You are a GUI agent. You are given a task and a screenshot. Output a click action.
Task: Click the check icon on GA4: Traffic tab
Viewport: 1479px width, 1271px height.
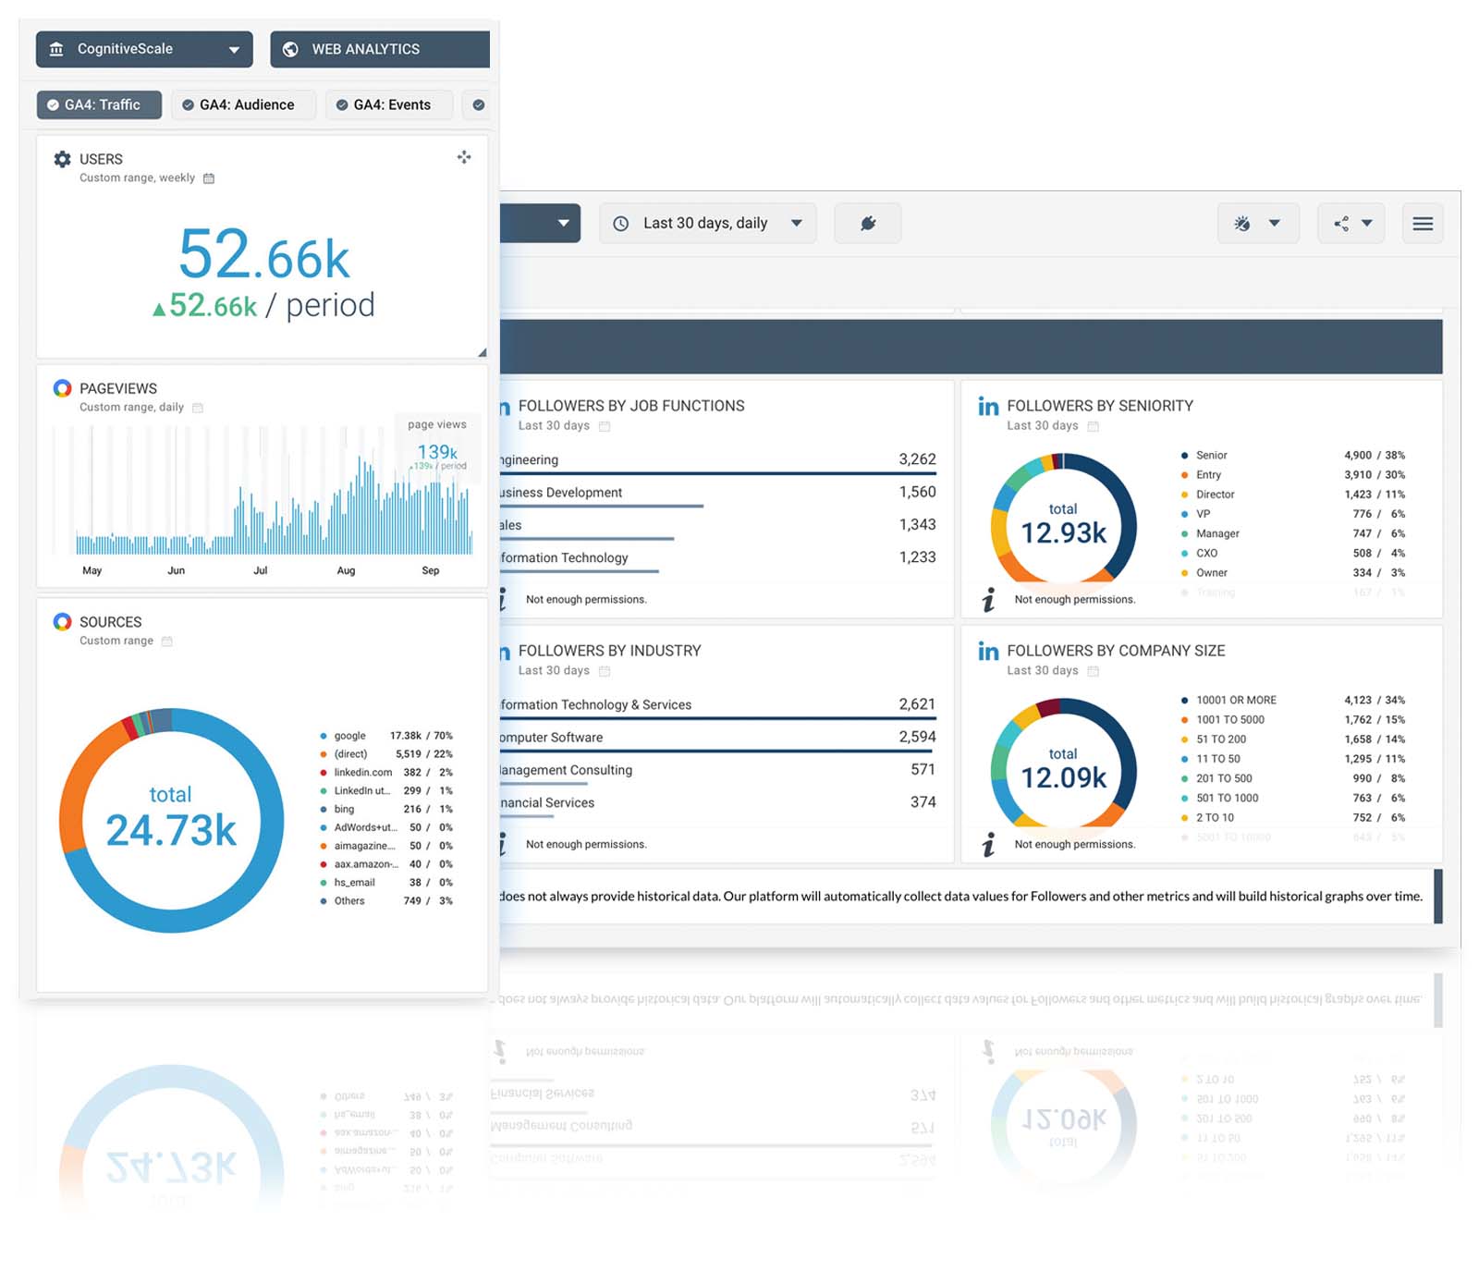(x=53, y=104)
